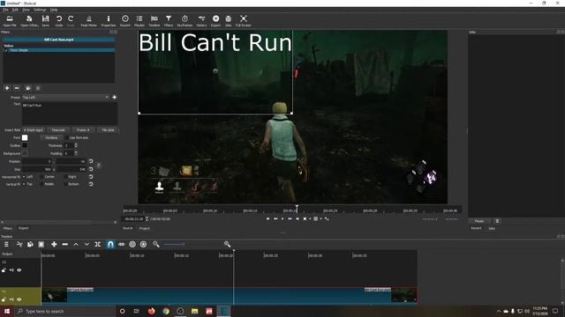Save current settings as new preset
Screen dimensions: 565x317
(114, 97)
